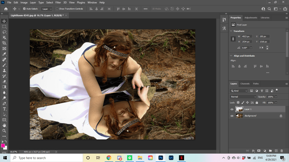Select the Eyedropper tool
Image resolution: width=289 pixels, height=162 pixels.
pyautogui.click(x=4, y=54)
